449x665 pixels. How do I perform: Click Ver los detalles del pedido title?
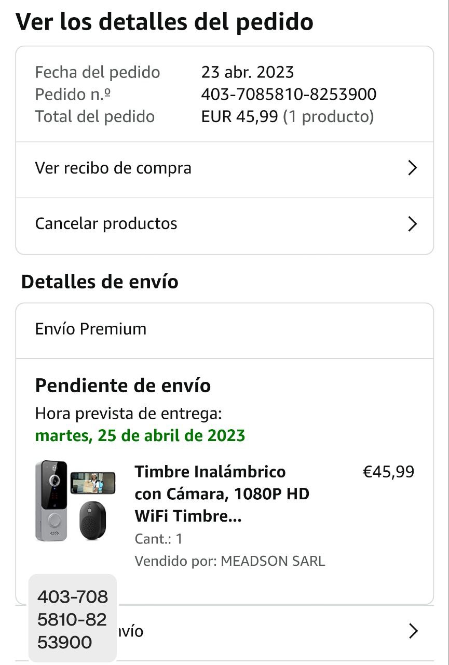click(165, 22)
